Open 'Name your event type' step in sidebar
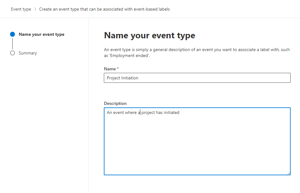 [41, 35]
